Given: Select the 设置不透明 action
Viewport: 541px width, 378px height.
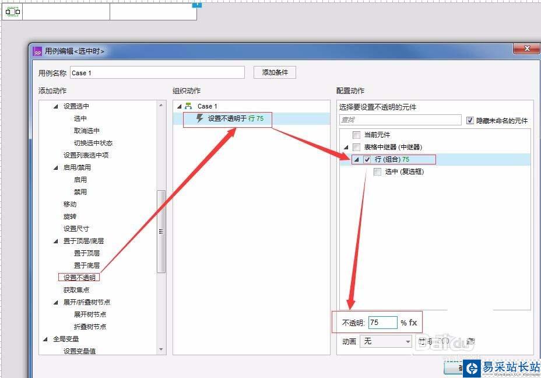Looking at the screenshot, I should pyautogui.click(x=79, y=278).
